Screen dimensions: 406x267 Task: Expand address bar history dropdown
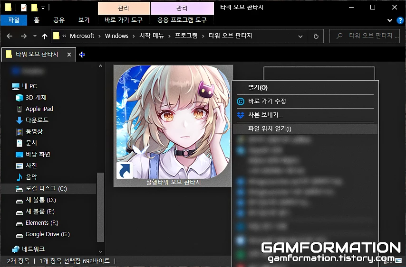point(300,37)
